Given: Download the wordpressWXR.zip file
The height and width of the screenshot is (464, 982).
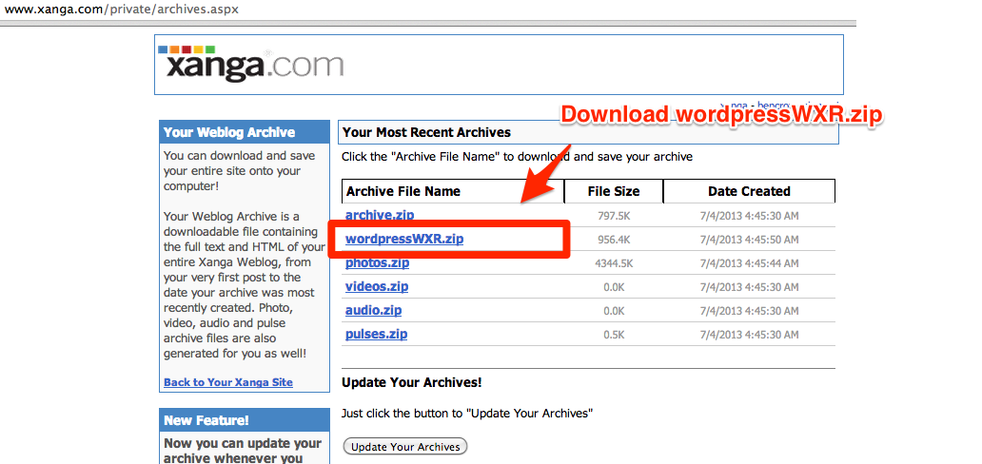Looking at the screenshot, I should [x=404, y=239].
